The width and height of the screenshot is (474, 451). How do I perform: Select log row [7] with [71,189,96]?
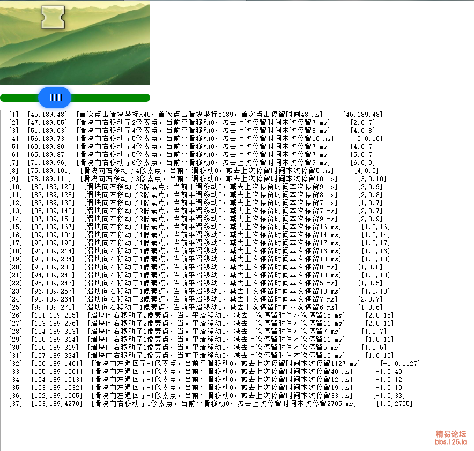(192, 163)
